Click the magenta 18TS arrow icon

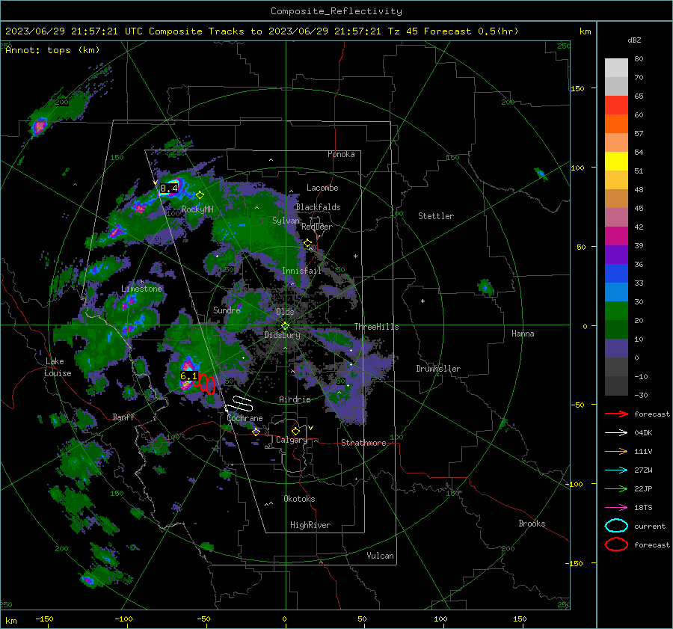tap(616, 508)
